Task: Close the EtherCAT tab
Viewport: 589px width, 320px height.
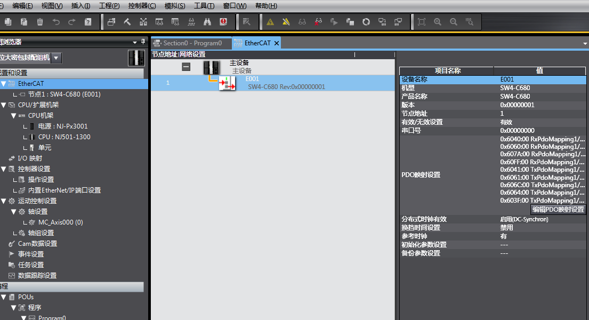Action: pos(277,43)
